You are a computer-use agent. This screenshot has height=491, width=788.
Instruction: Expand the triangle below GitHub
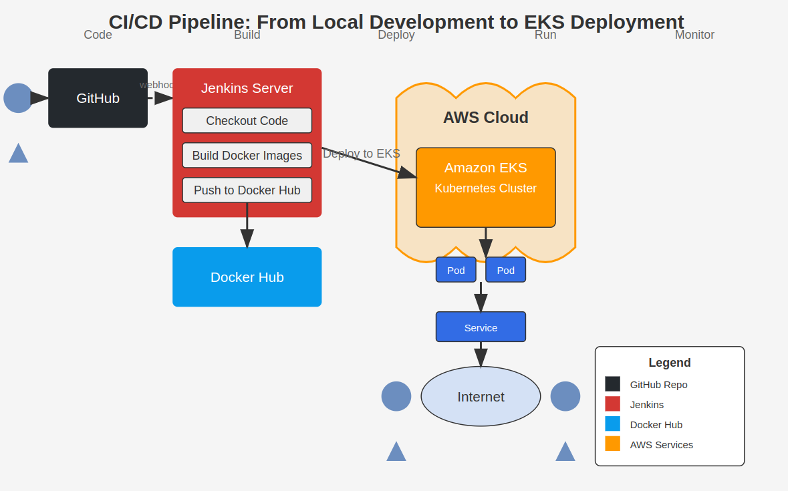[18, 153]
